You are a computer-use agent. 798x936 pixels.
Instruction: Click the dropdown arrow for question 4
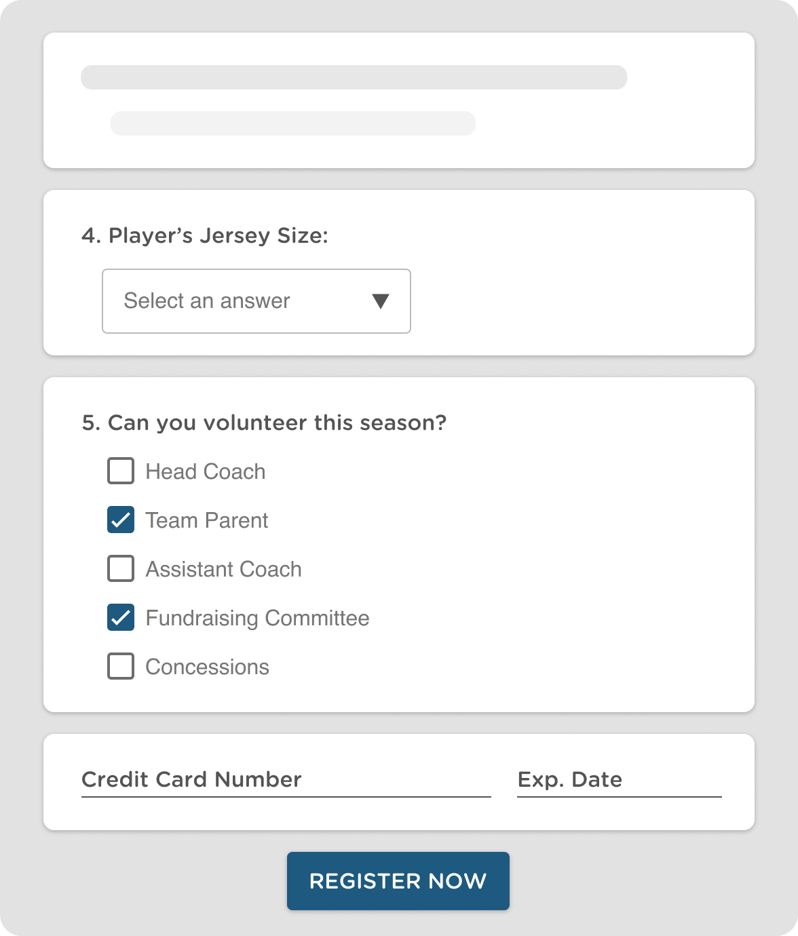pos(381,301)
